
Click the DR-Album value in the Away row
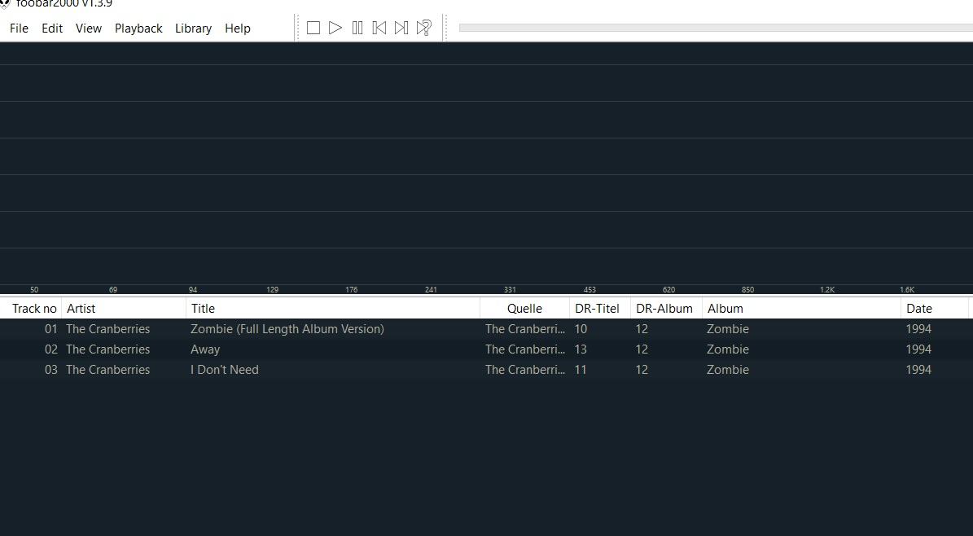(642, 349)
